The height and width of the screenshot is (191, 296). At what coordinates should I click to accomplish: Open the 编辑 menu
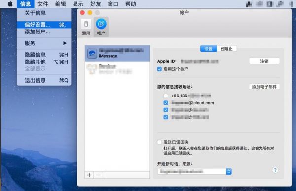(60, 4)
